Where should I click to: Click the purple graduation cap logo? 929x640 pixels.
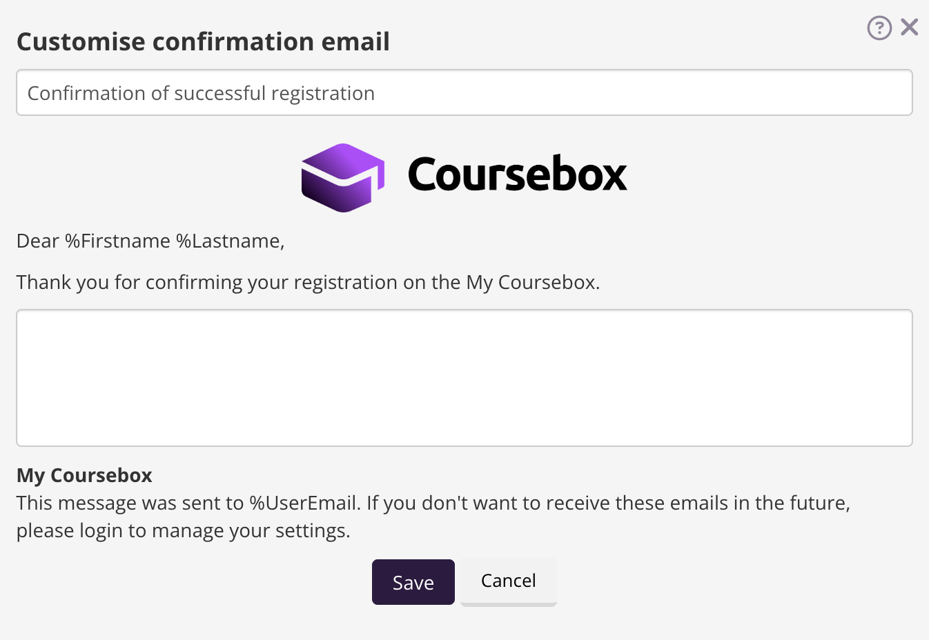(x=342, y=177)
